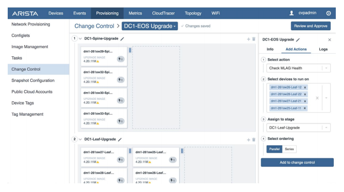
Task: Click action badge on dm1-261sw33-Spi card
Action: pos(121,121)
